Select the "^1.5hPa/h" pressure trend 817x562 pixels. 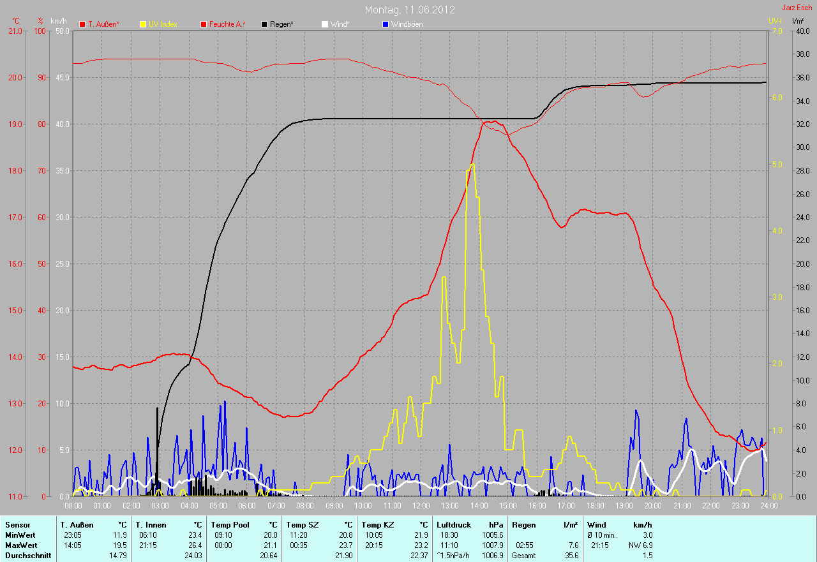454,556
